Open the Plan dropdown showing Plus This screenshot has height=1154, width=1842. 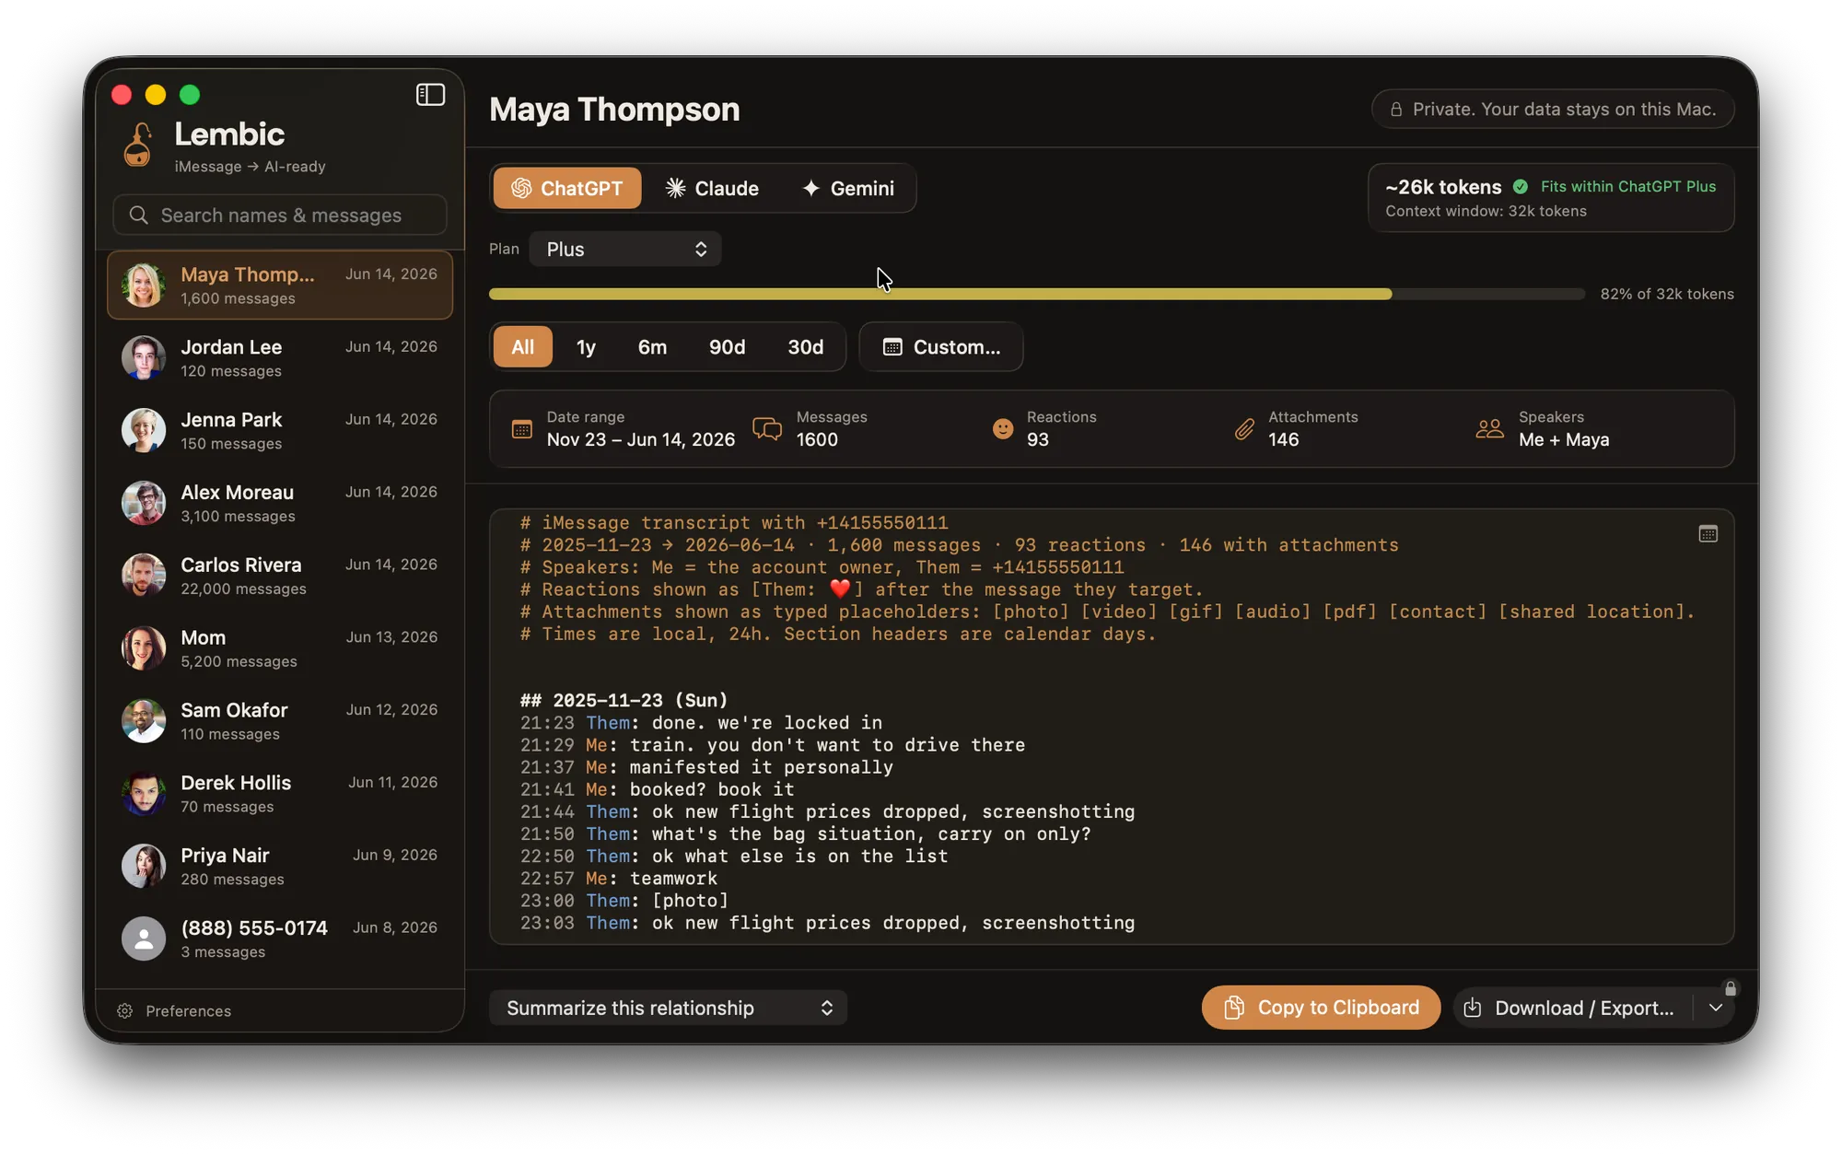tap(625, 249)
